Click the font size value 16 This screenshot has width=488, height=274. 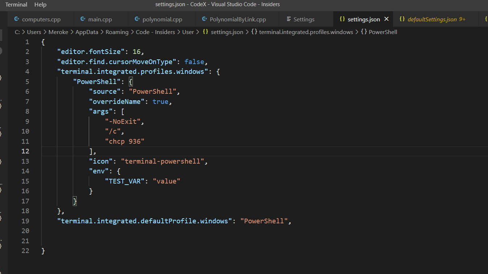coord(136,52)
